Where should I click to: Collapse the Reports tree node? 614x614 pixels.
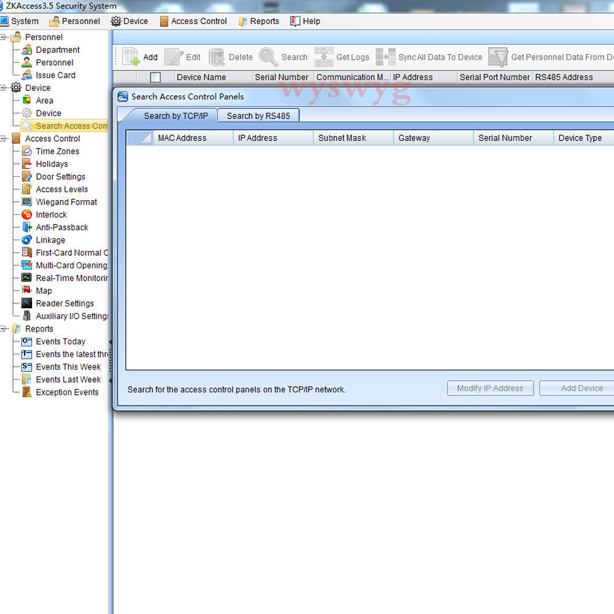click(4, 329)
